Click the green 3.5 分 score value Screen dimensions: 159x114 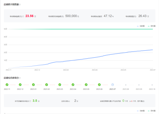(36, 101)
